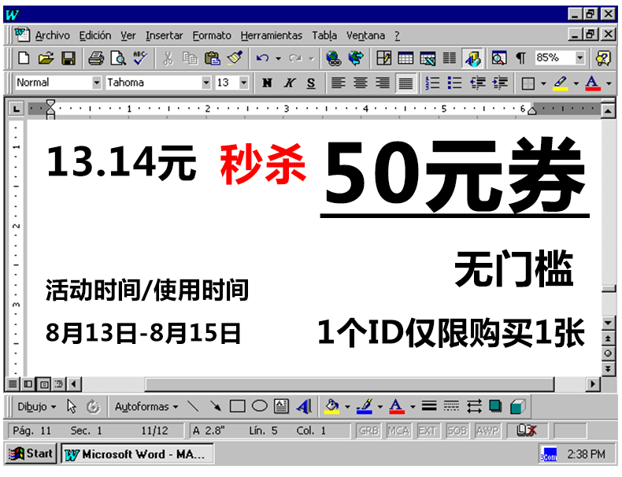Click the Save floppy disk icon
Image resolution: width=622 pixels, height=477 pixels.
coord(68,58)
